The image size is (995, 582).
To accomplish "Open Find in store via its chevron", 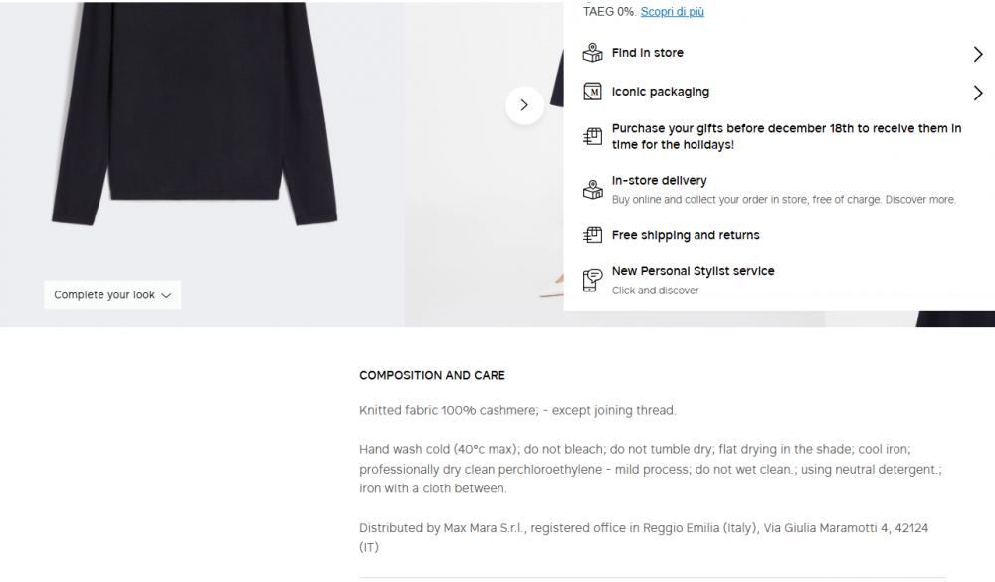I will [x=978, y=53].
